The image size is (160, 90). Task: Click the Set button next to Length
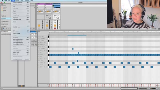coord(36,44)
